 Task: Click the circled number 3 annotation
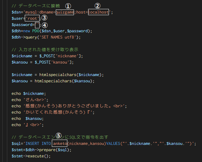point(45,18)
